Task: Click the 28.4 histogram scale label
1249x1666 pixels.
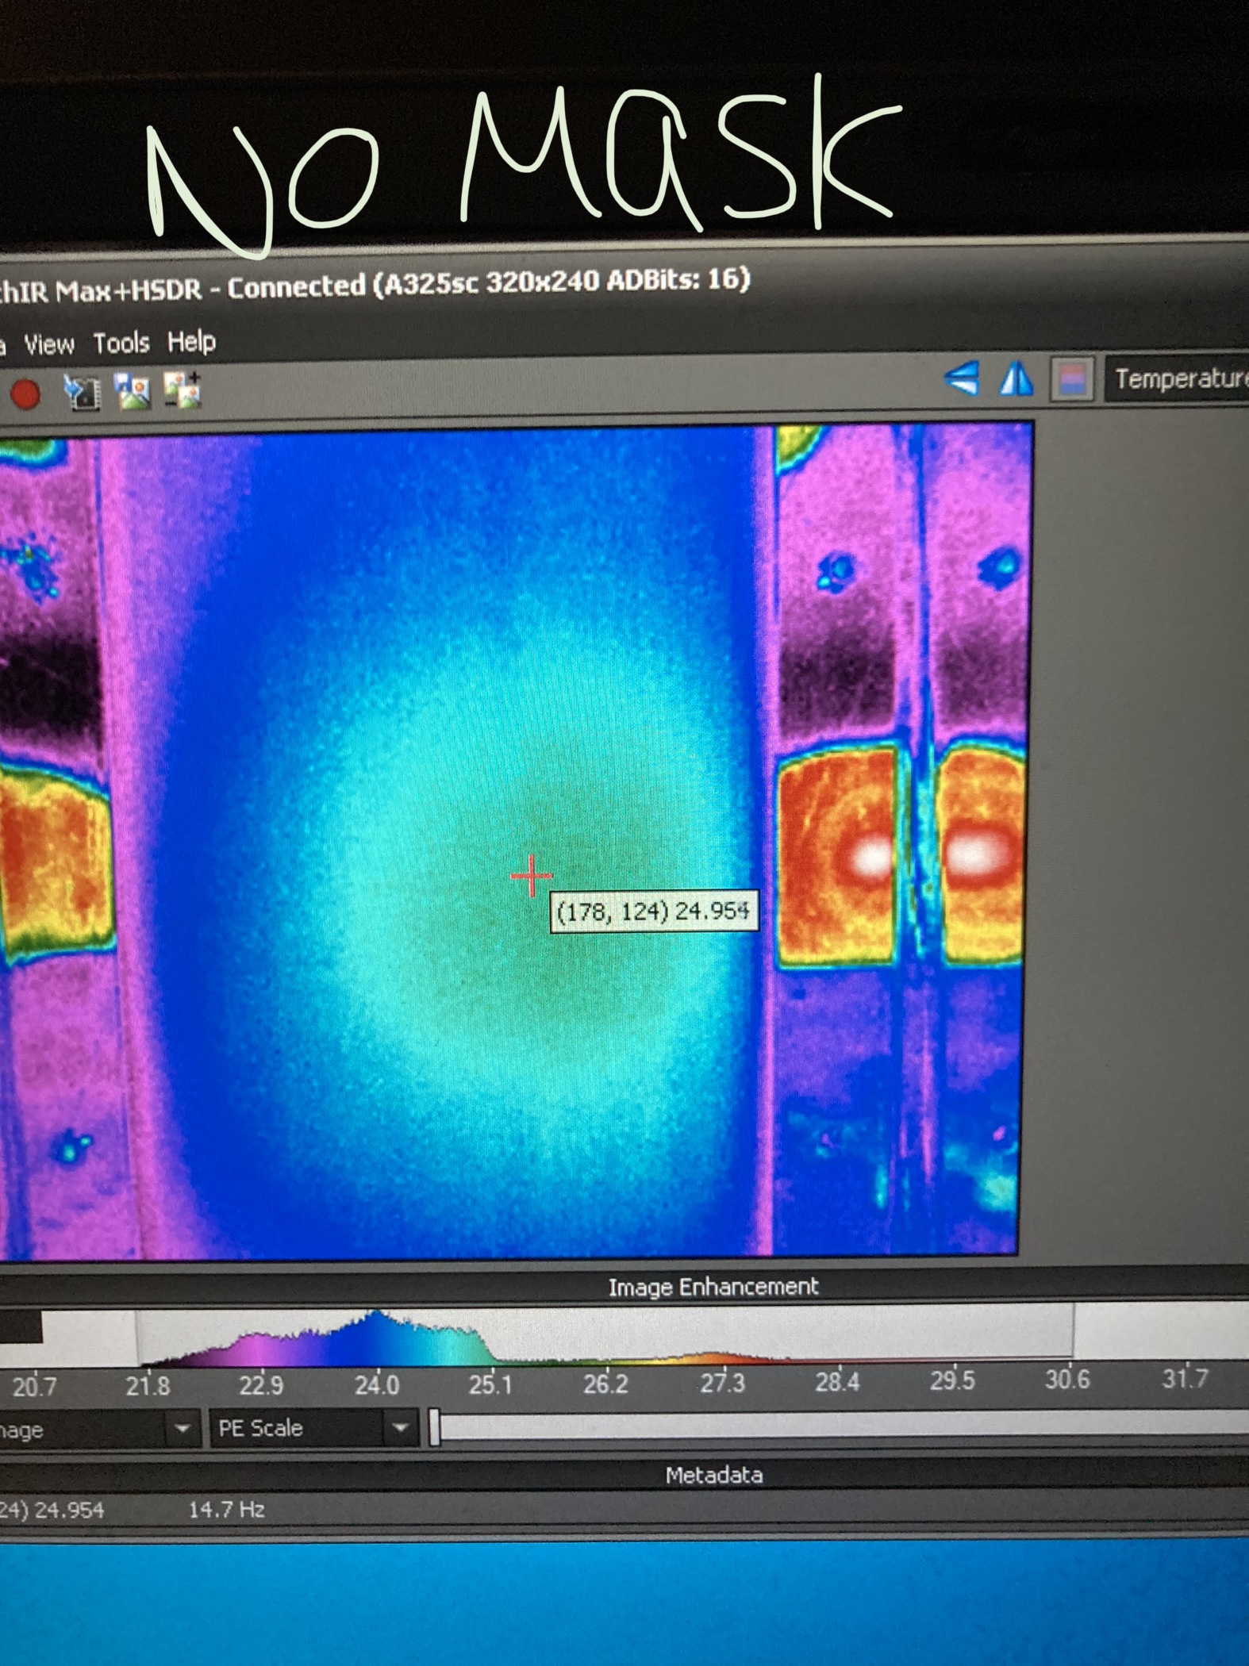Action: (837, 1382)
